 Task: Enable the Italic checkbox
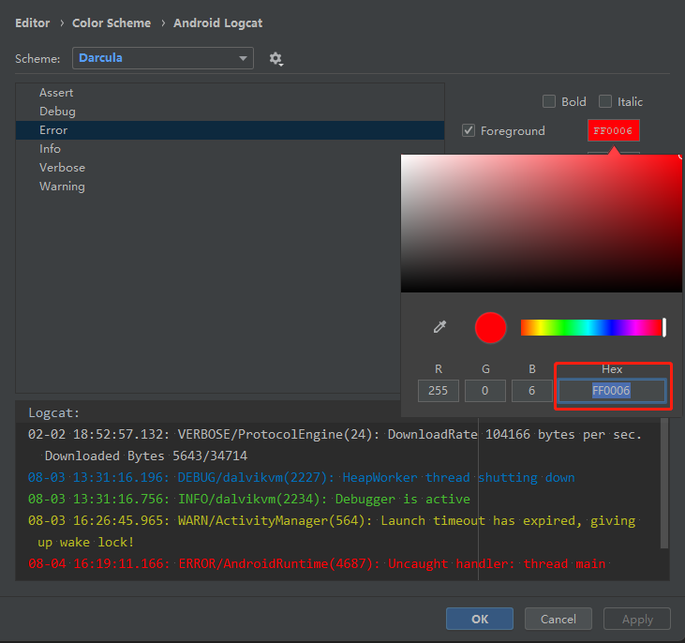(605, 101)
